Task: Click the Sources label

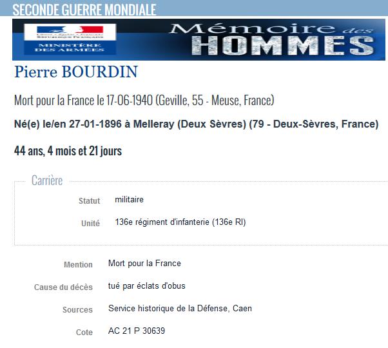Action: click(x=78, y=310)
